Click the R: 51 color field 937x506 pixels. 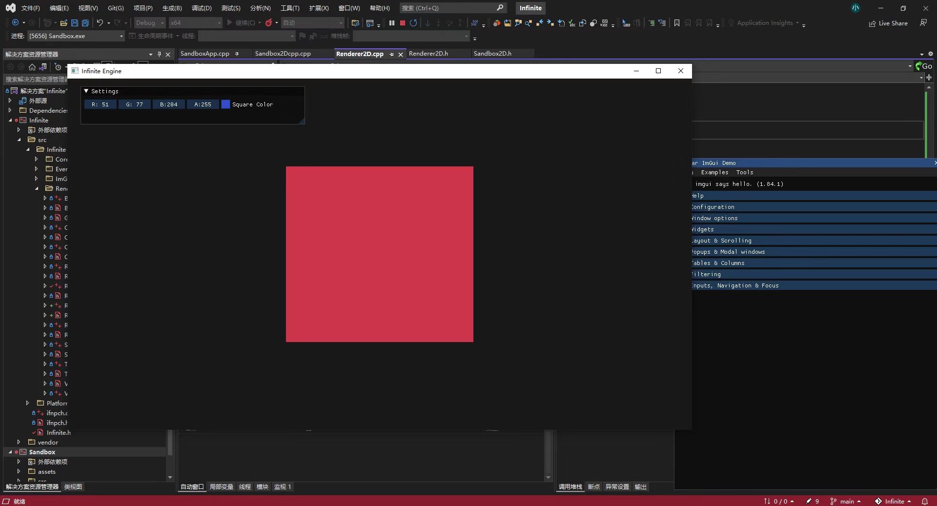click(101, 104)
